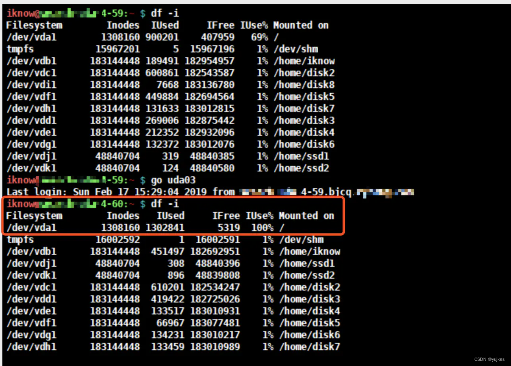Select tmpfs inode count 16002592
This screenshot has width=511, height=366.
pos(118,240)
